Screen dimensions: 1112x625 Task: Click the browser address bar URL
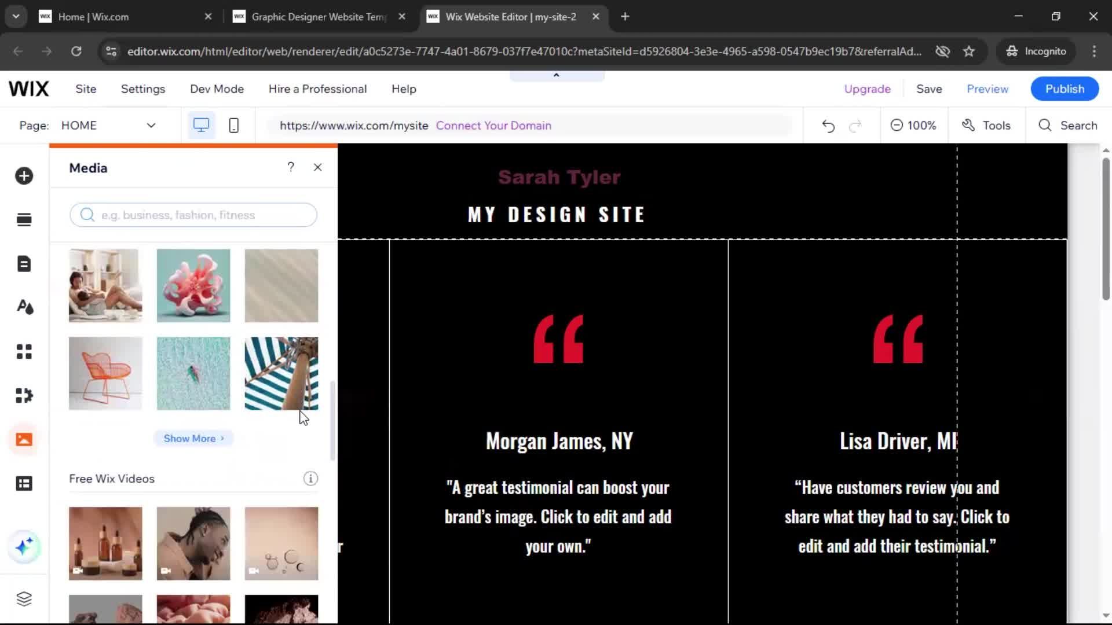[524, 52]
